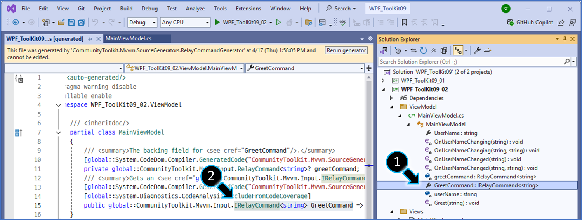Collapse All in Solution Explorer

pyautogui.click(x=434, y=50)
